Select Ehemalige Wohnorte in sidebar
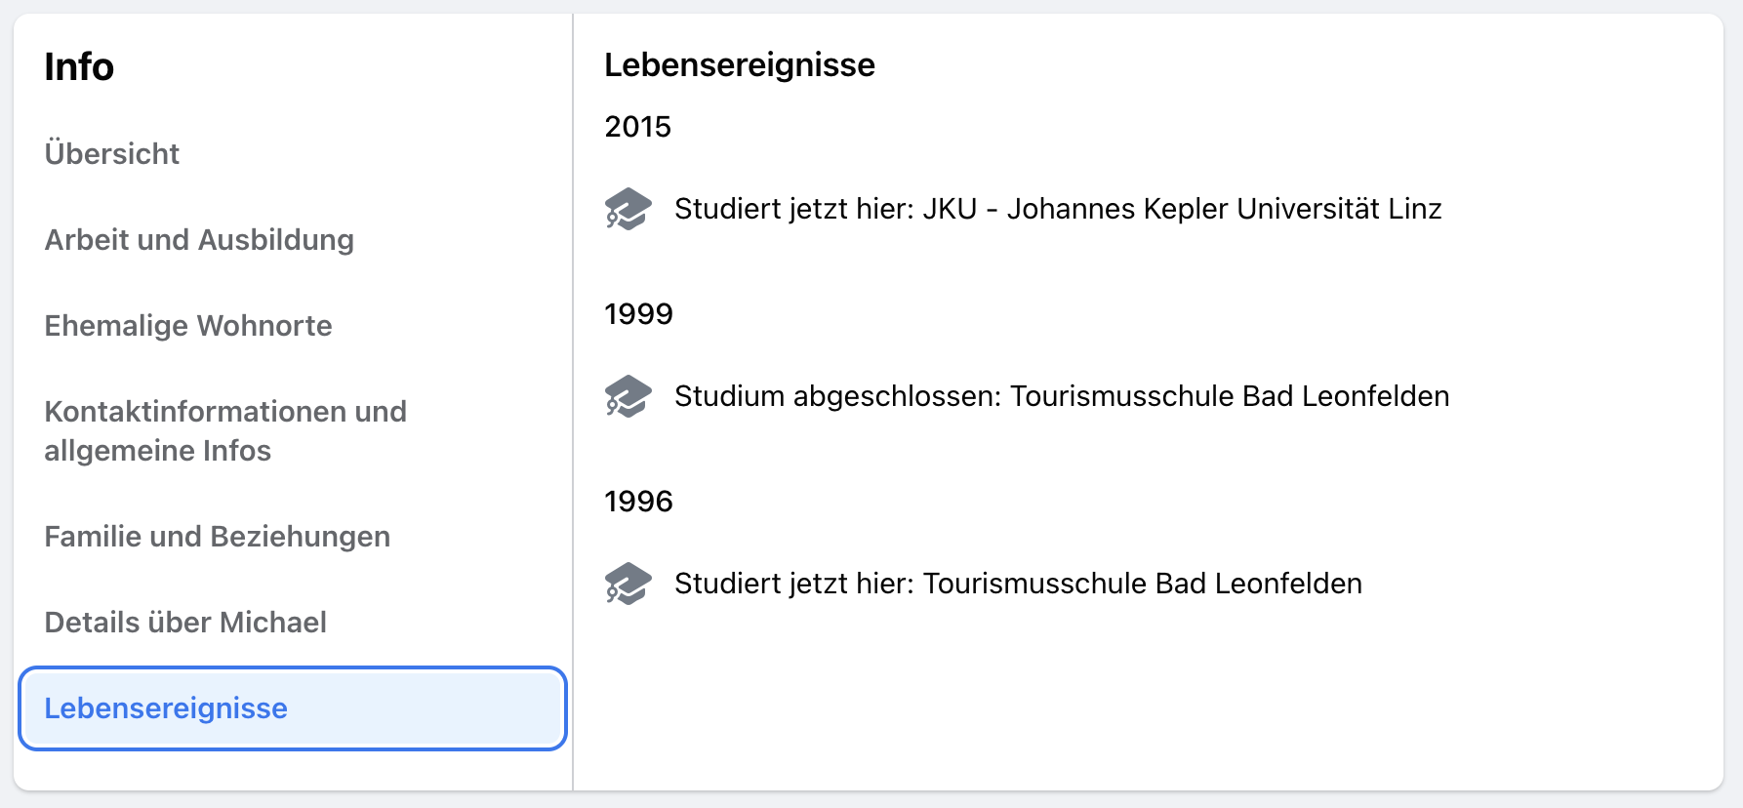This screenshot has height=808, width=1743. tap(188, 326)
